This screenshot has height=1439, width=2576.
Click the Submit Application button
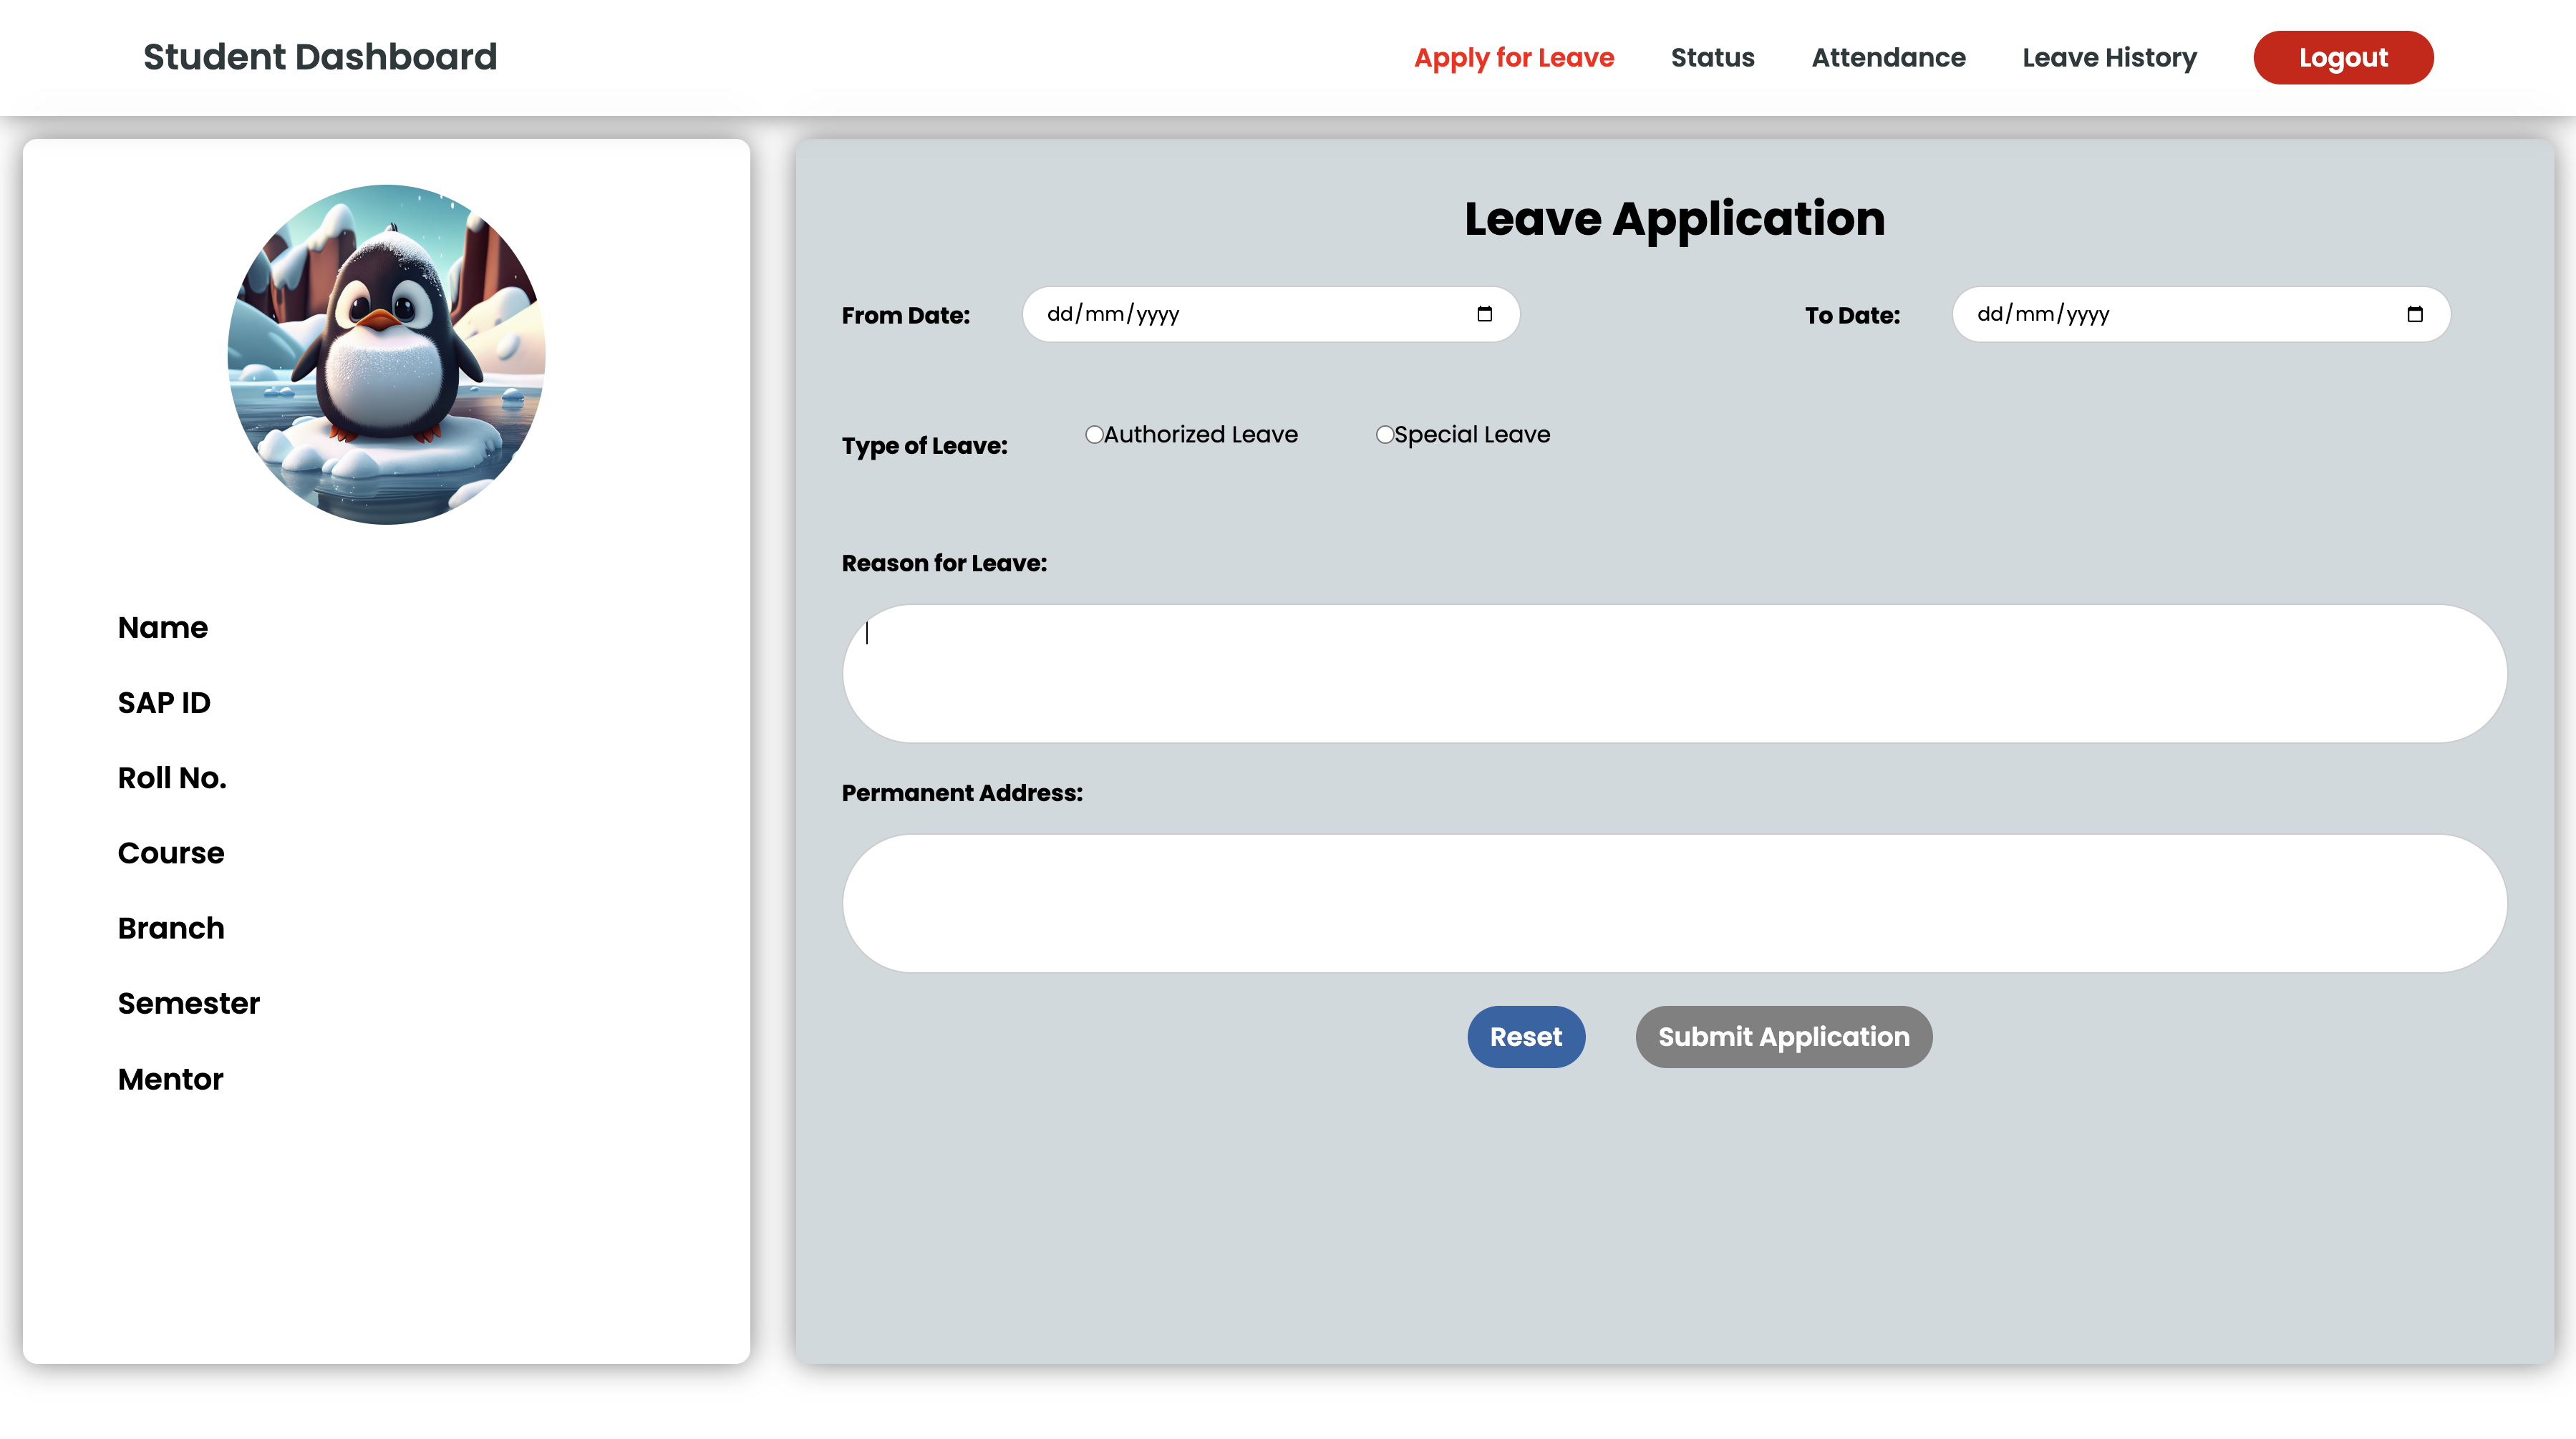coord(1783,1036)
